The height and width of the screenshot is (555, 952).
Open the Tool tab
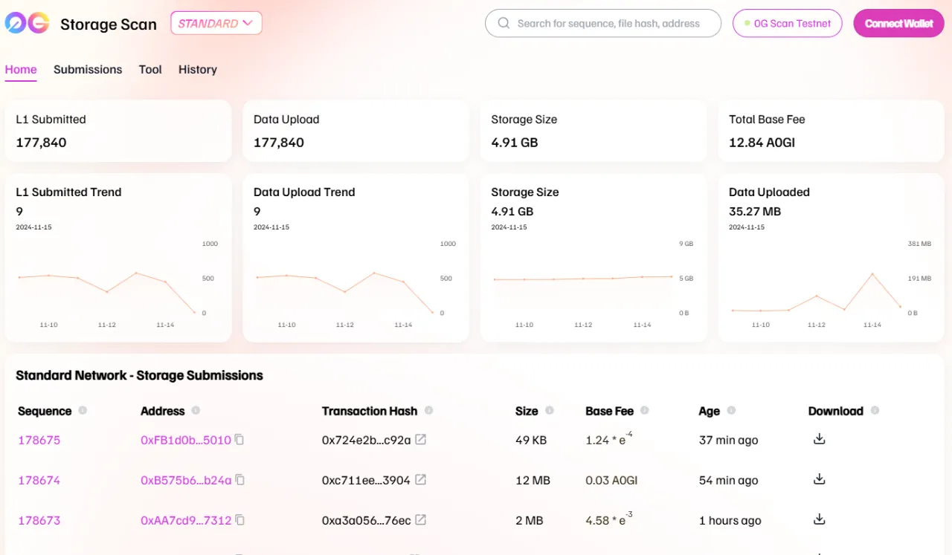[150, 69]
